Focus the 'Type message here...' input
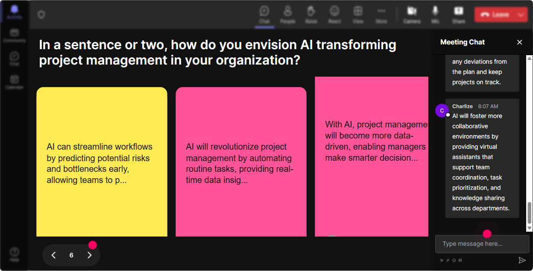Screen dimensions: 533x271 click(x=482, y=244)
